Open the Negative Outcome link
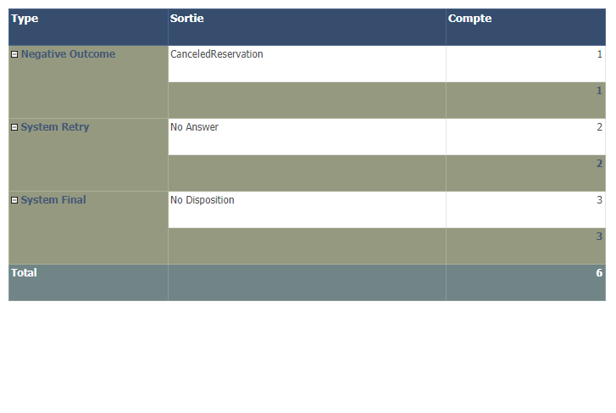 tap(68, 54)
